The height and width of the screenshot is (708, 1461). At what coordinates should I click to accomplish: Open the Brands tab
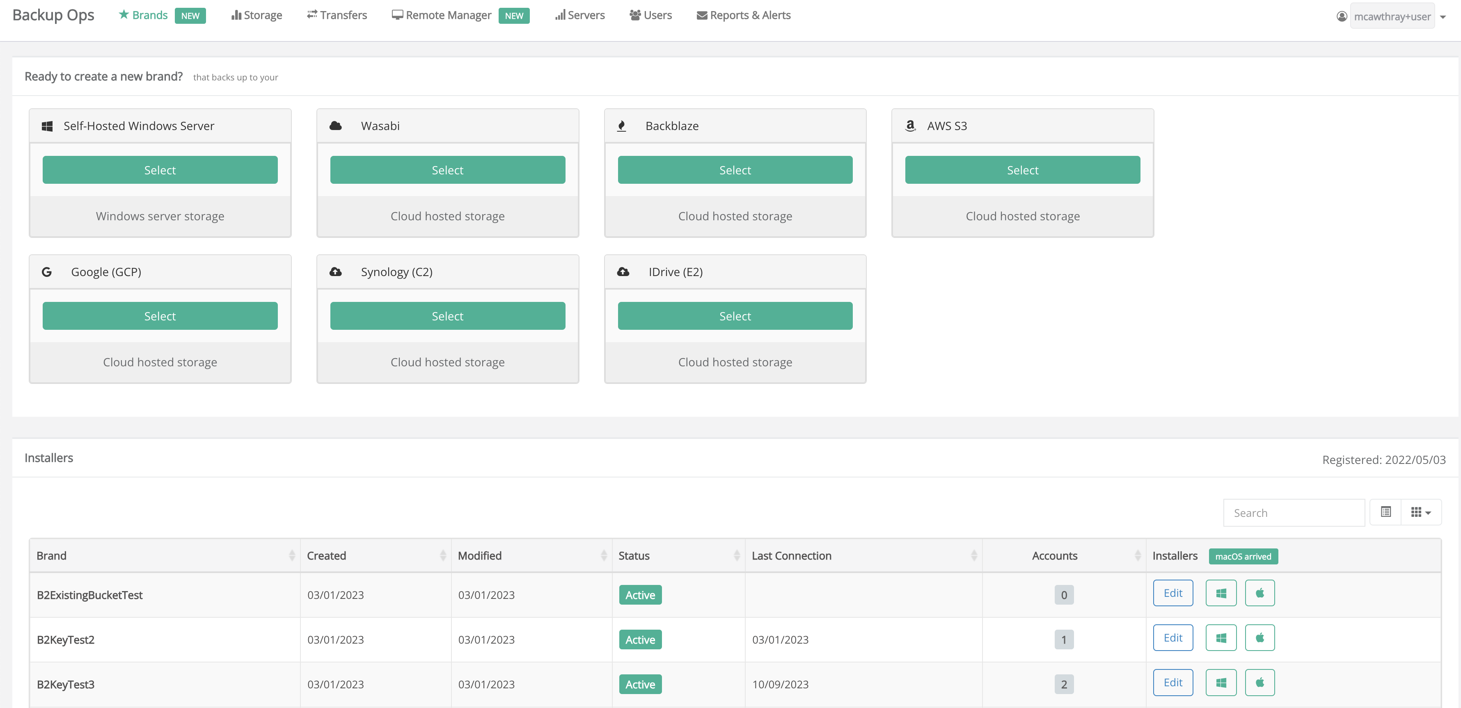point(143,15)
